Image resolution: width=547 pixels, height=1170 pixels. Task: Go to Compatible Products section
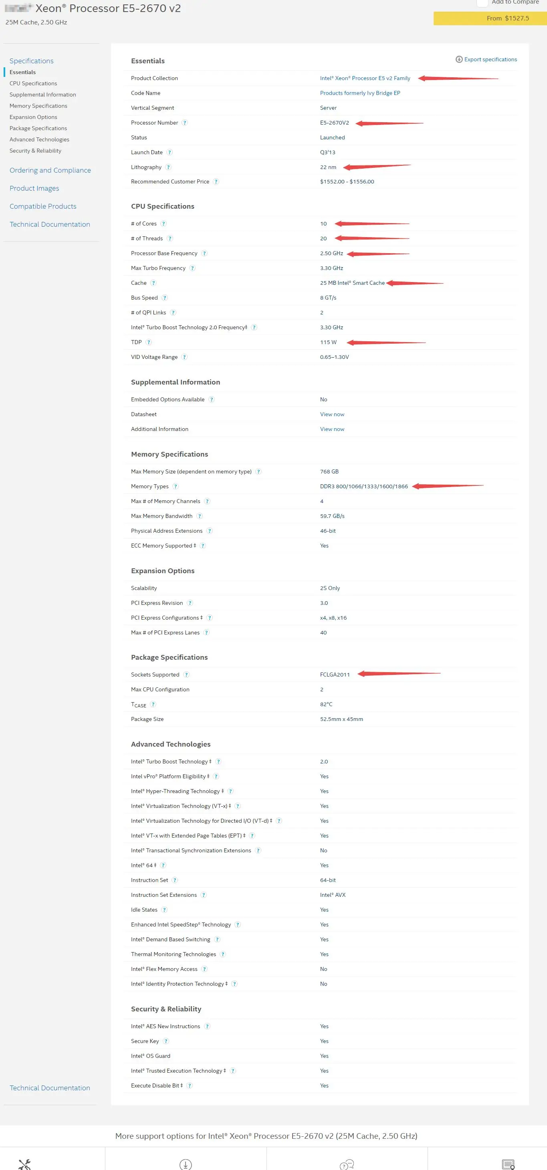(43, 206)
